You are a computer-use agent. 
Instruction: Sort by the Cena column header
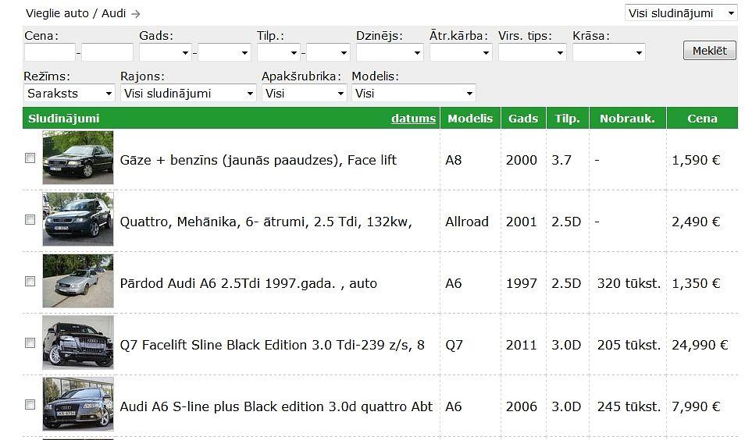(x=702, y=118)
